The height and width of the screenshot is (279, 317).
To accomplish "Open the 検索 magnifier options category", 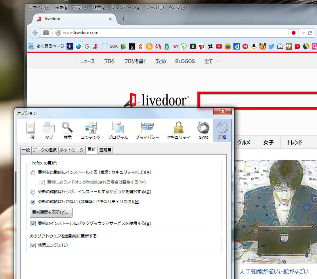I will [x=67, y=130].
